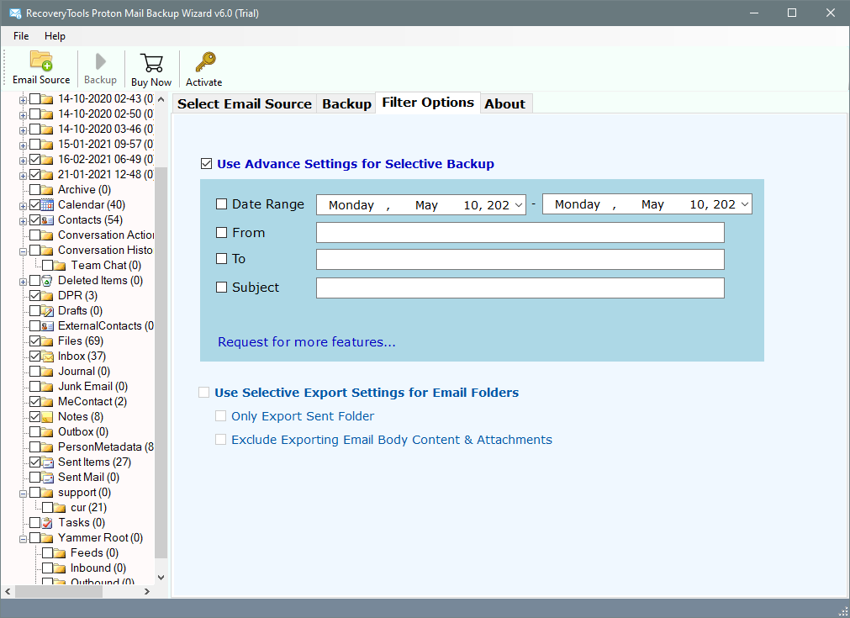Screen dimensions: 850x618
Task: Click the Sent Items folder icon
Action: click(47, 462)
